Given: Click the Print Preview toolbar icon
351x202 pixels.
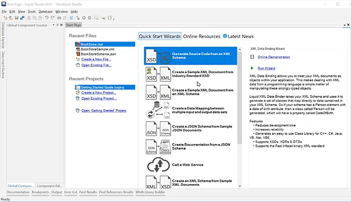Looking at the screenshot, I should coord(65,18).
